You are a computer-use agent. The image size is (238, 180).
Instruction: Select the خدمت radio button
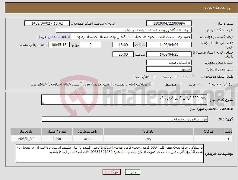pyautogui.click(x=176, y=76)
